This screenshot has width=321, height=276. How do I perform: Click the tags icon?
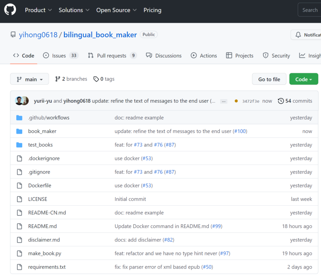click(96, 79)
